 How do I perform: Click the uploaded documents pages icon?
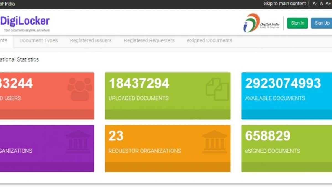coord(217,89)
